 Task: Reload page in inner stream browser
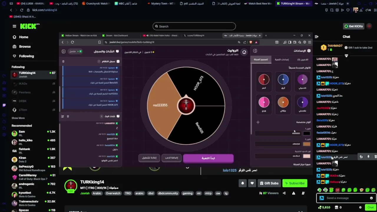(x=72, y=42)
